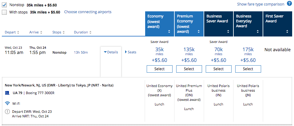Click the fare comparison help question icon
The height and width of the screenshot is (126, 294).
point(289,4)
